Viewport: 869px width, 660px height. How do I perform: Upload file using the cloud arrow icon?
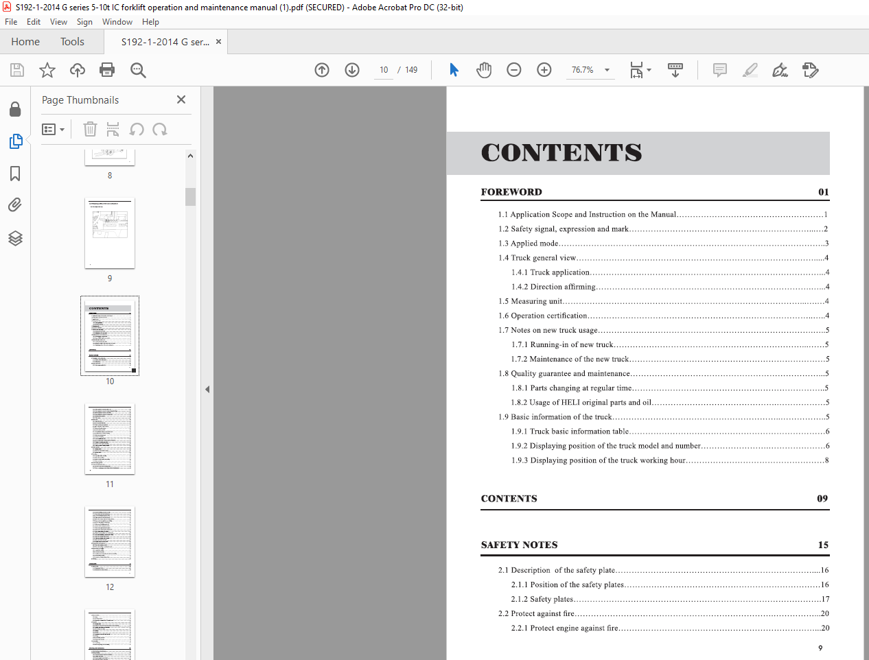click(x=78, y=70)
